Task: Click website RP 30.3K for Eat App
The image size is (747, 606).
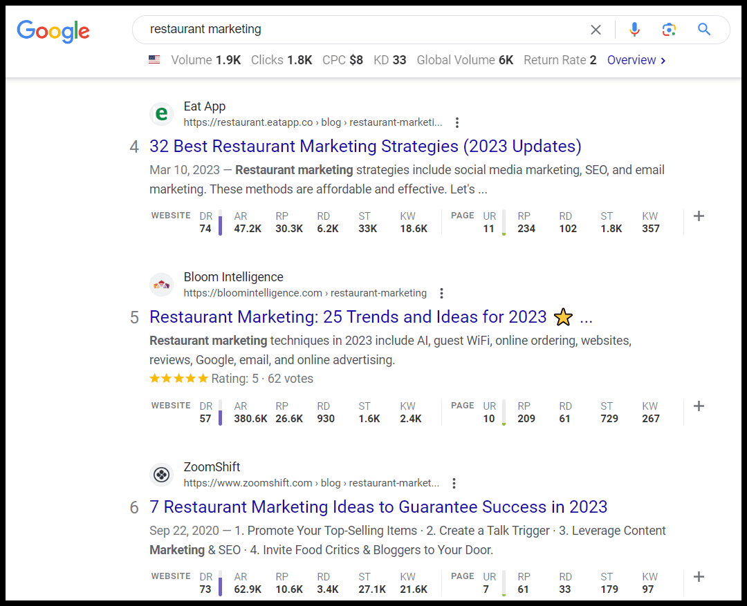Action: [x=289, y=222]
